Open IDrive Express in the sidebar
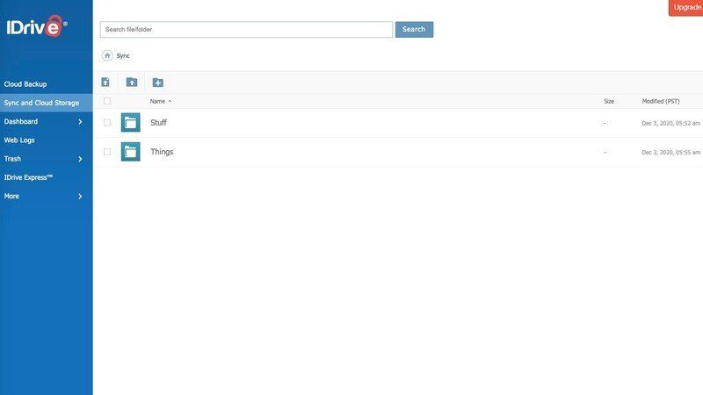 [28, 177]
